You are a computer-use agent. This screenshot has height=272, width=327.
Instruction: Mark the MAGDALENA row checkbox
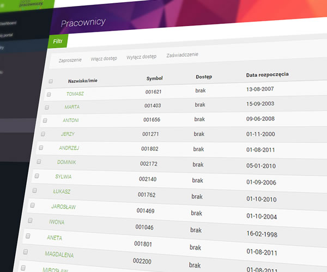(x=26, y=252)
